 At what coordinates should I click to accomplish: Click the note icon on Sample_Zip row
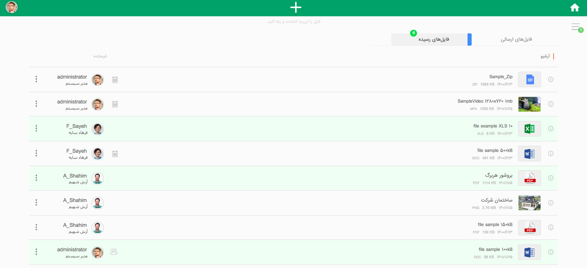click(115, 80)
